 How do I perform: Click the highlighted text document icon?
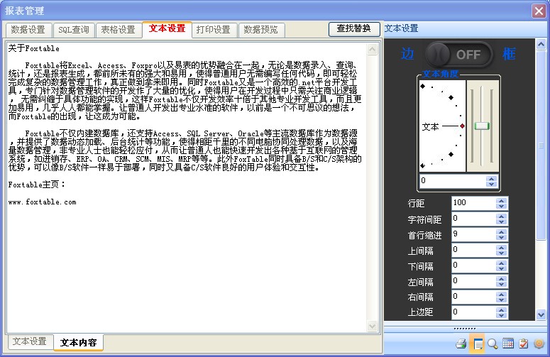click(478, 344)
